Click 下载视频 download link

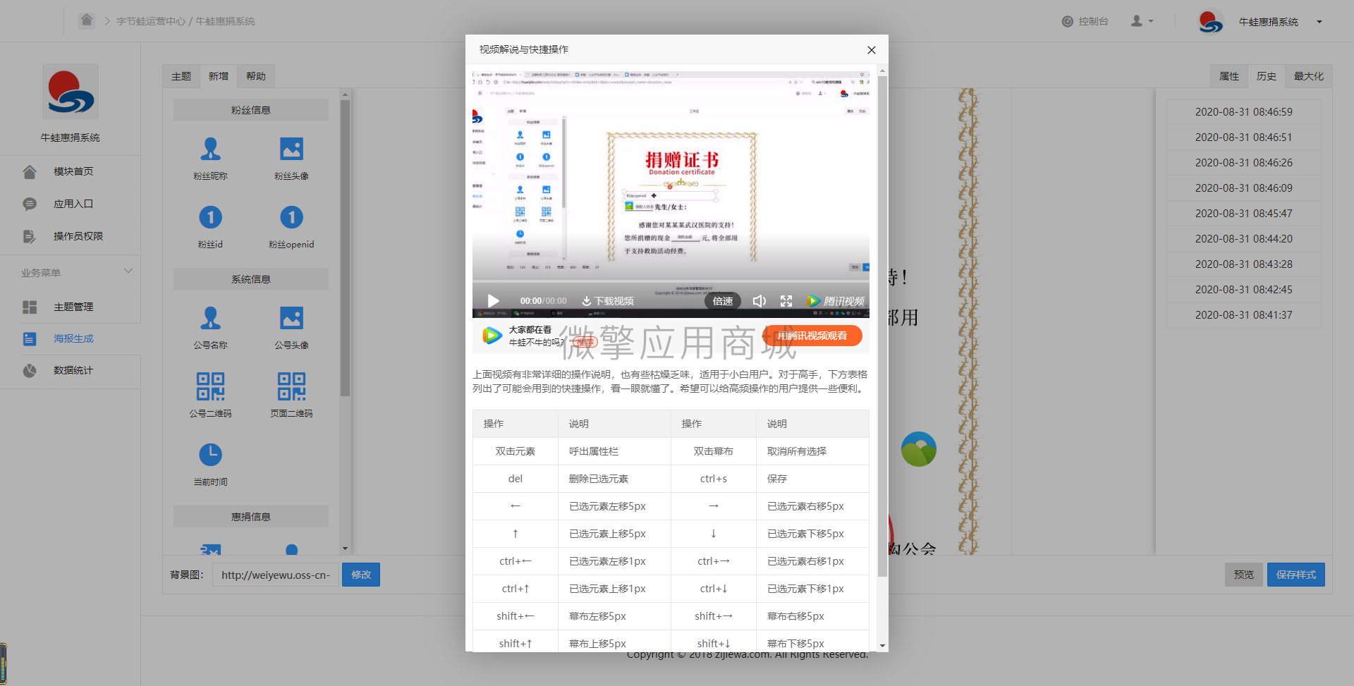pos(607,301)
